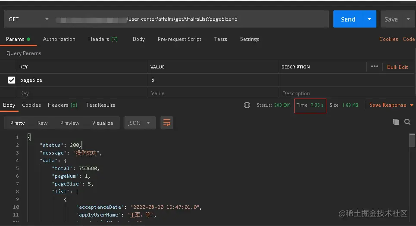Screen dimensions: 416x226
Task: Open the Tests tab
Action: pyautogui.click(x=220, y=39)
